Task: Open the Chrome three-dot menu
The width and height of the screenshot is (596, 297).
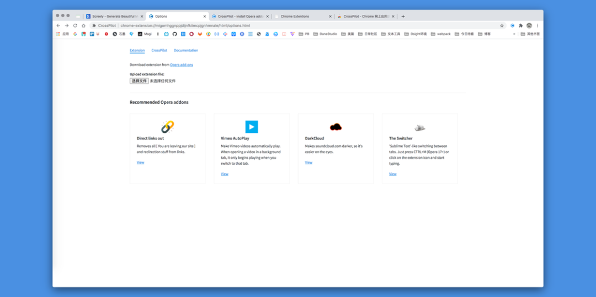Action: (x=538, y=25)
